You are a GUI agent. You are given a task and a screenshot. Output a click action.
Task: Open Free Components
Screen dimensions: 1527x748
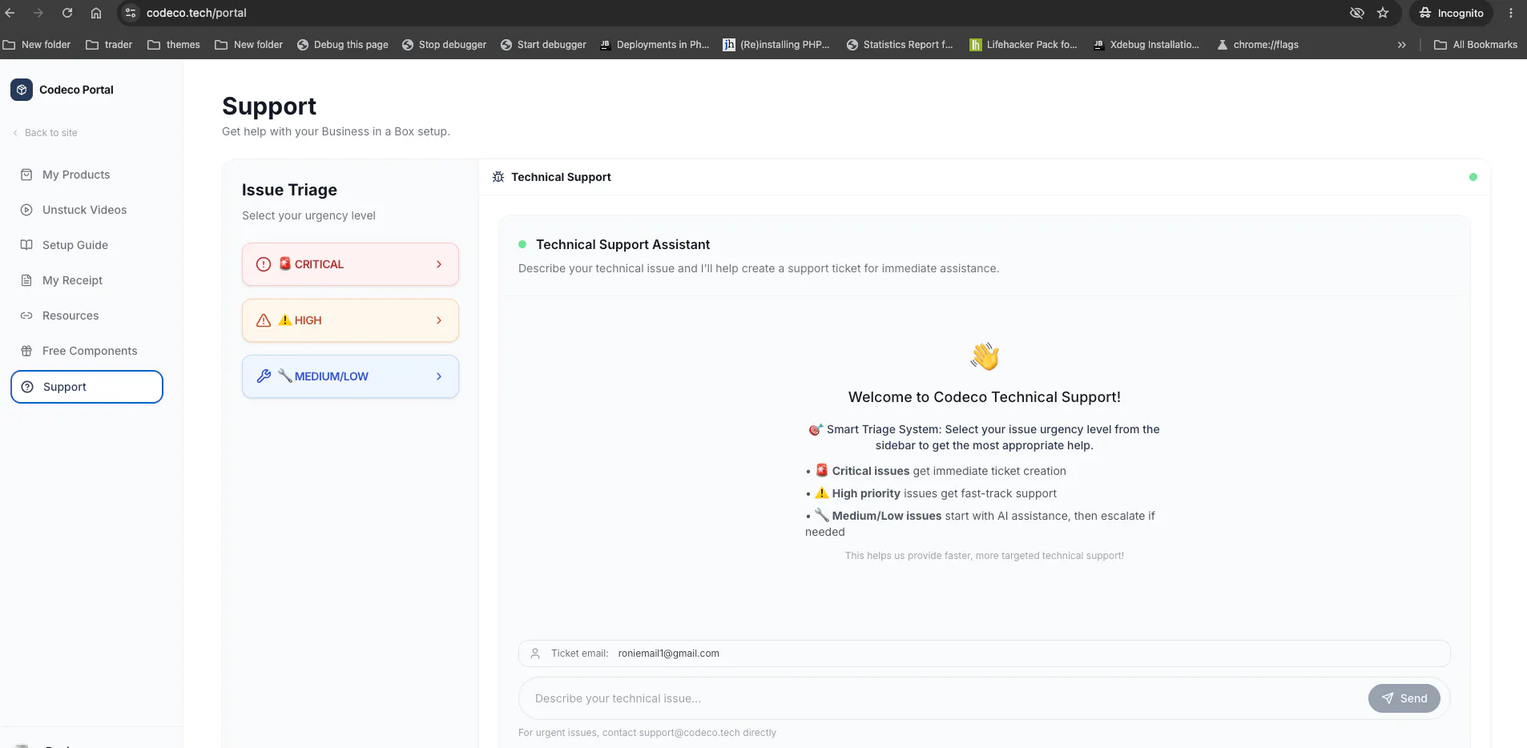(87, 351)
